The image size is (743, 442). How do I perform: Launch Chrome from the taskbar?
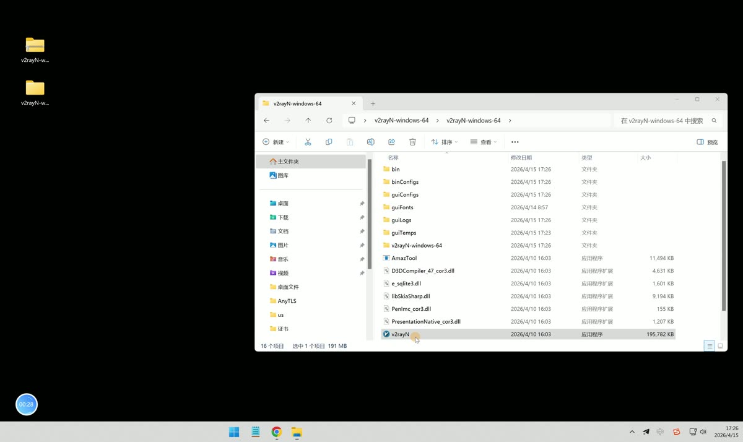[276, 432]
